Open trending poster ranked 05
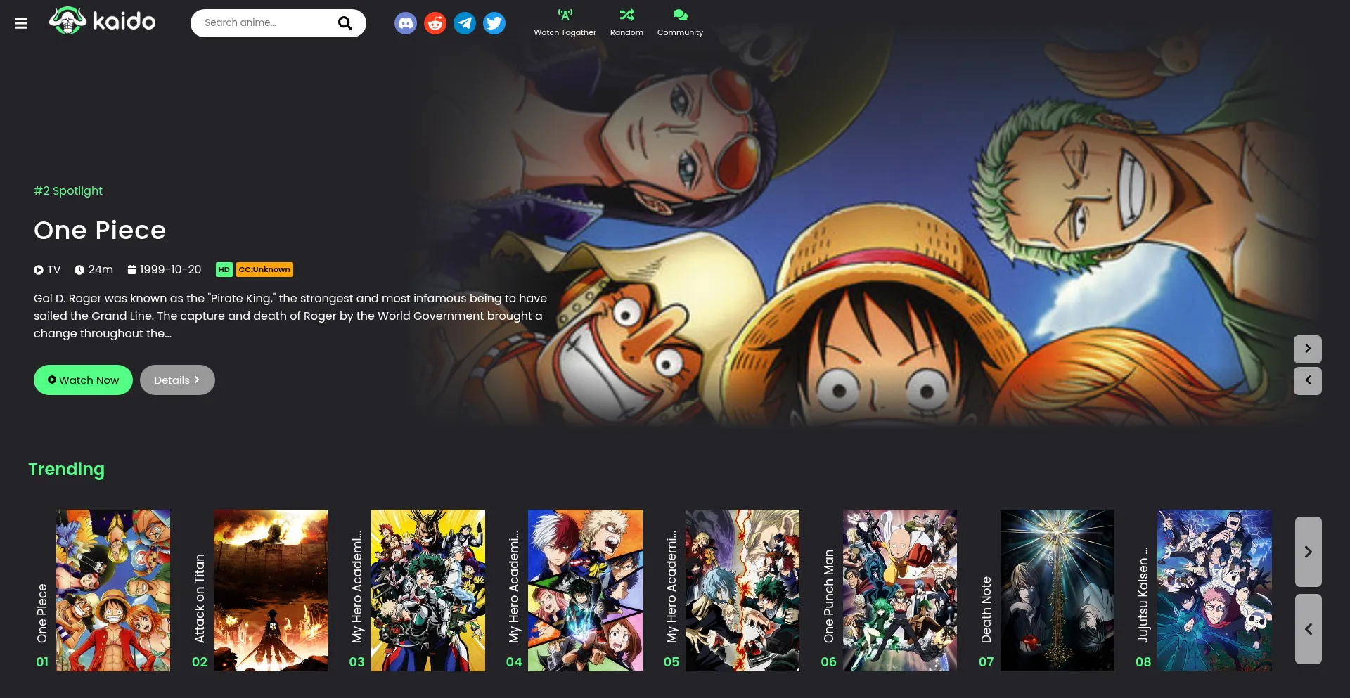Screen dimensions: 1350x698 (742, 590)
